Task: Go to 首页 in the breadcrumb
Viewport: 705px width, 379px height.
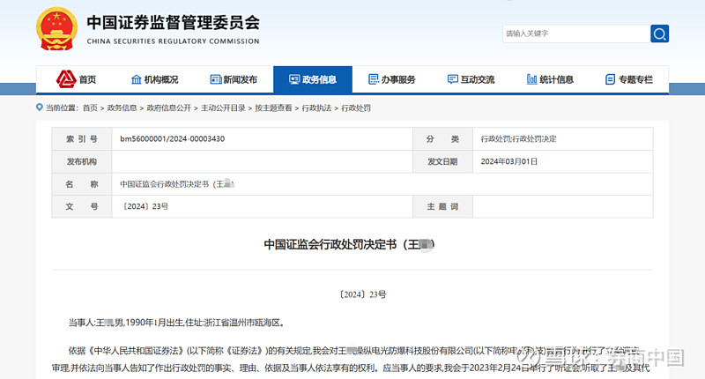Action: [90, 108]
